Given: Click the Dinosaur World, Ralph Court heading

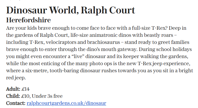Looking at the screenshot, I should 71,10.
